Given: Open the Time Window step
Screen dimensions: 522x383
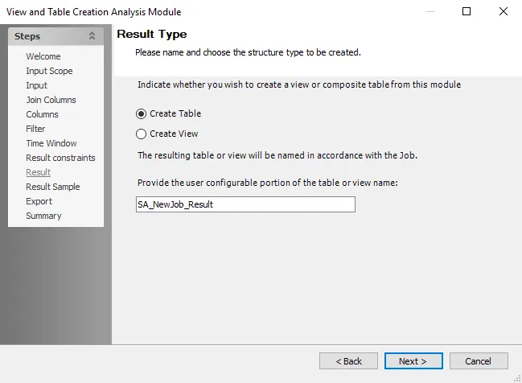Looking at the screenshot, I should (x=51, y=143).
